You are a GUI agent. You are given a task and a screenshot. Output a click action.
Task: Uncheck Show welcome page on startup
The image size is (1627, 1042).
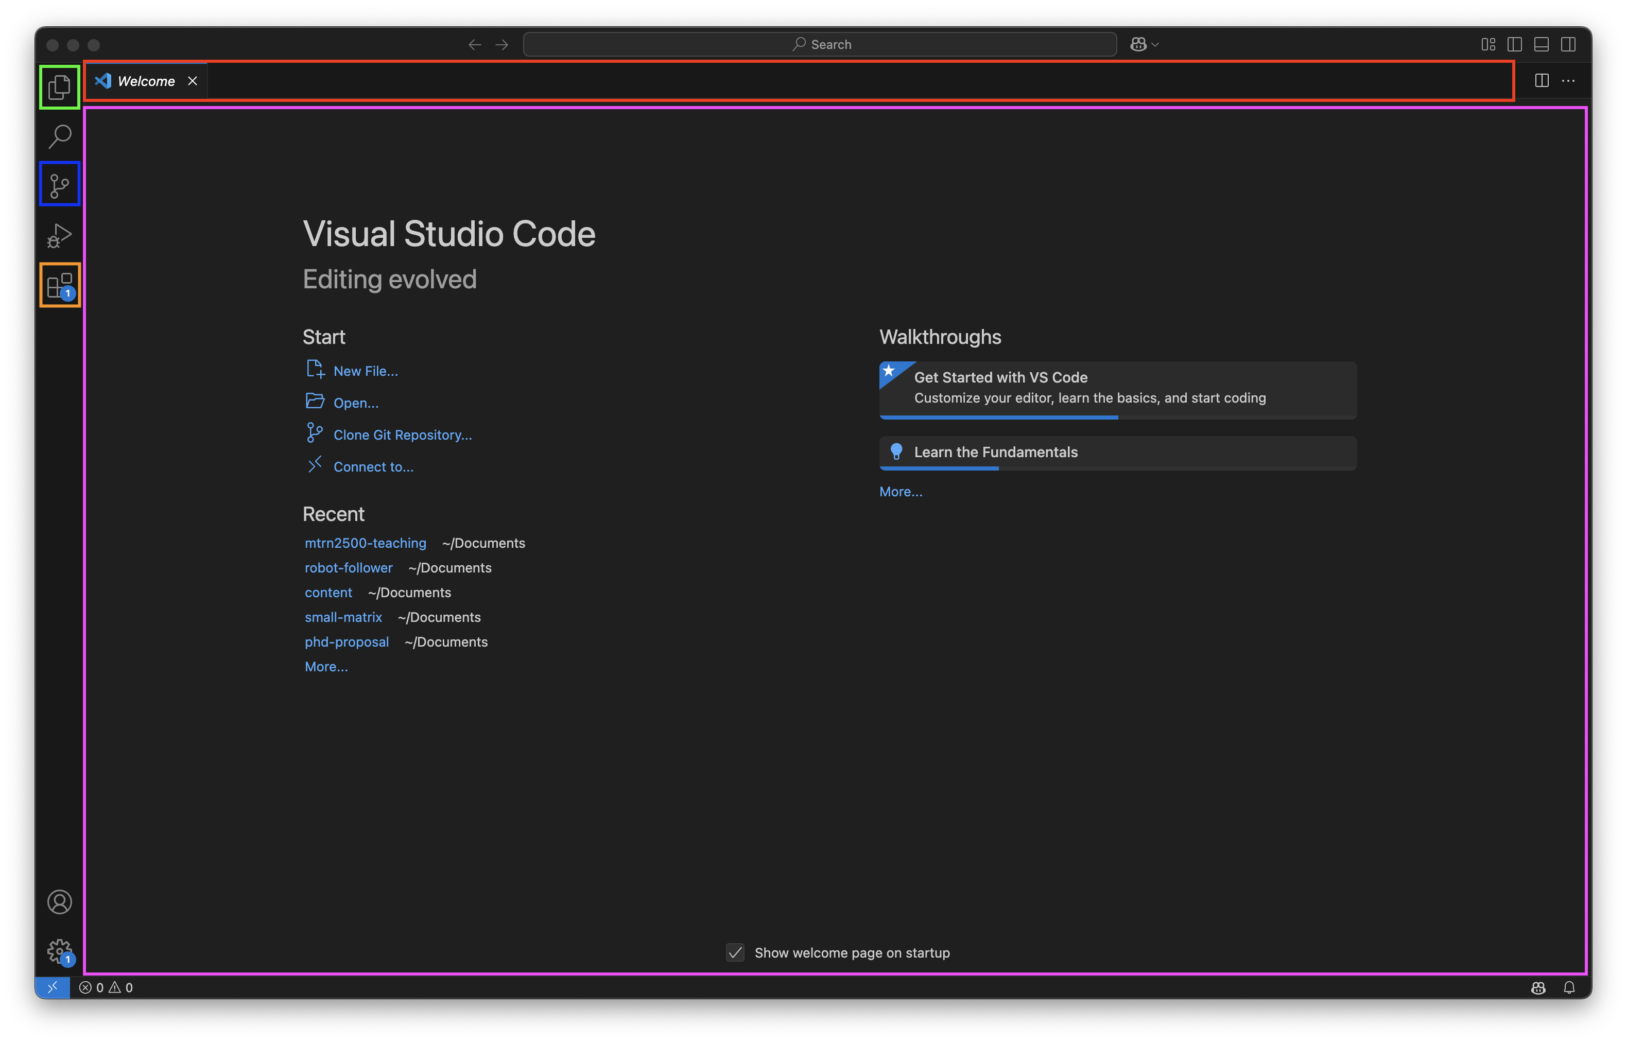tap(735, 953)
